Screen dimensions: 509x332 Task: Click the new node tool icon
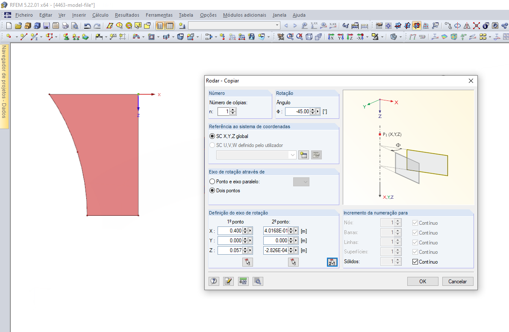pos(9,37)
